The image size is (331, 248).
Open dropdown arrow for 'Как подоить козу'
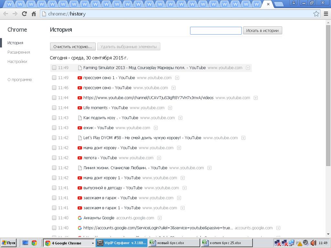[180, 118]
